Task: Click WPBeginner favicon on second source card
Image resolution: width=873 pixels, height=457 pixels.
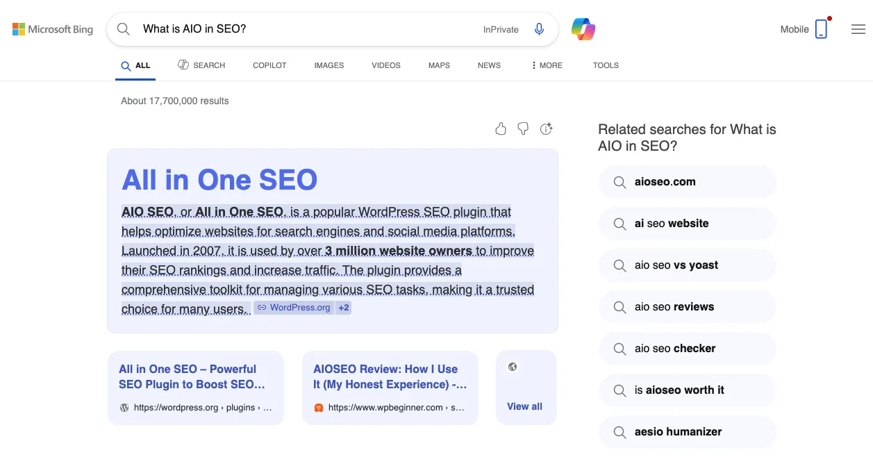Action: (319, 408)
